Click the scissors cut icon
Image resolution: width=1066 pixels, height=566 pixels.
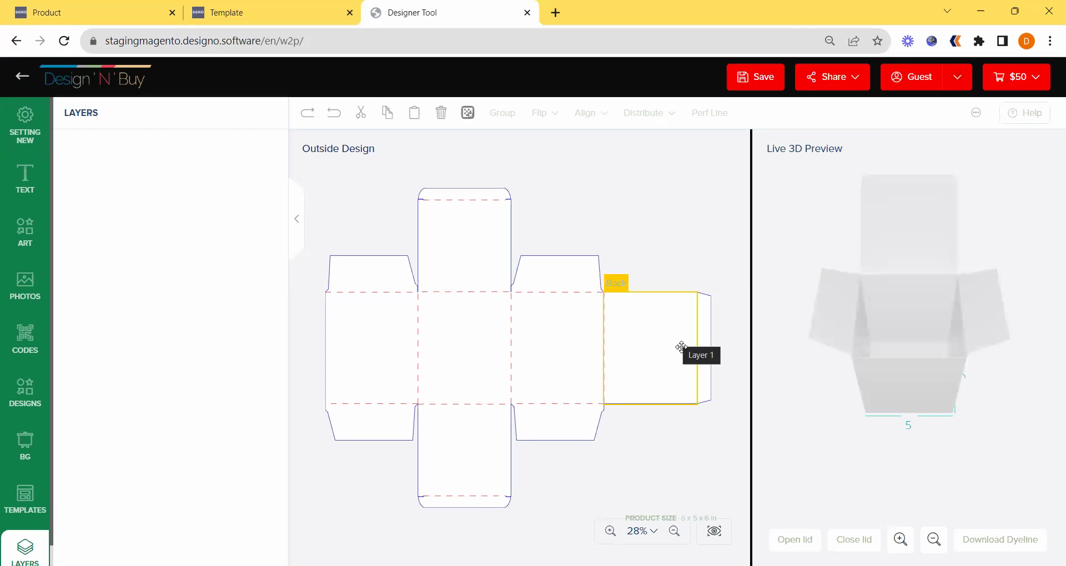point(361,113)
